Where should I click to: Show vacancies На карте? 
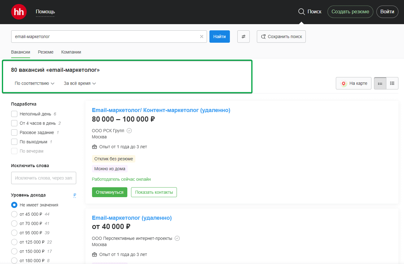click(353, 83)
